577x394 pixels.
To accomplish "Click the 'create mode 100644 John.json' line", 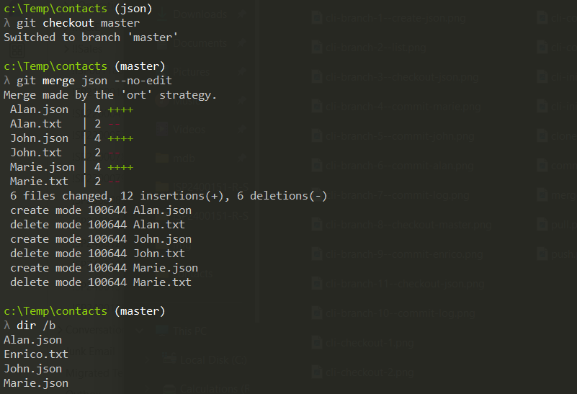I will click(101, 239).
